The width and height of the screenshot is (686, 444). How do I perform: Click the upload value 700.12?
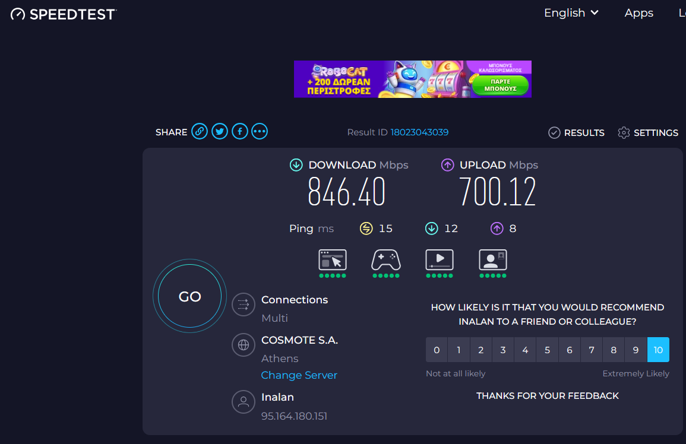coord(498,191)
